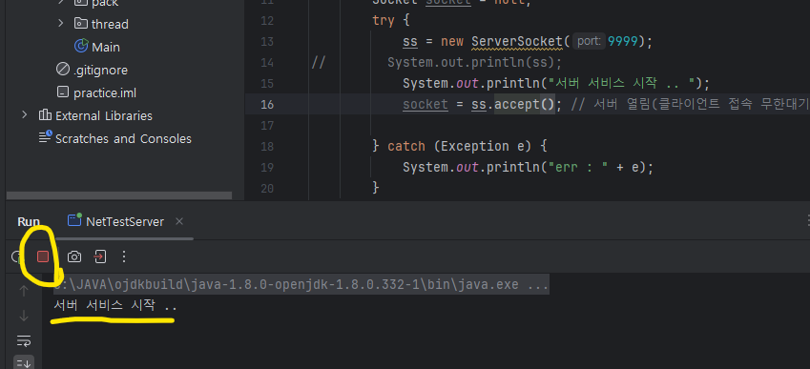The image size is (810, 369).
Task: Click 'ServerSocket' on line 13
Action: 516,41
